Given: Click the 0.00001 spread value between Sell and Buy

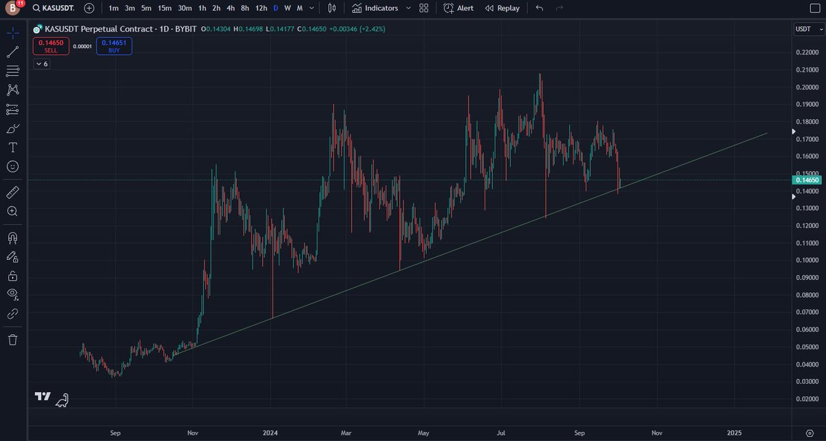Looking at the screenshot, I should pyautogui.click(x=83, y=46).
